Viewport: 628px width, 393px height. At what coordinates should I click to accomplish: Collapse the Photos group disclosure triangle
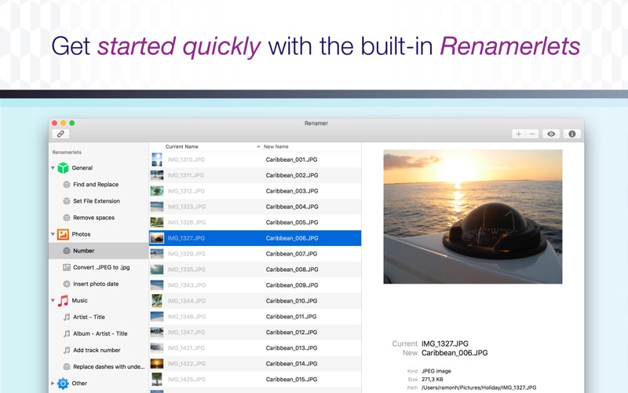pos(53,234)
